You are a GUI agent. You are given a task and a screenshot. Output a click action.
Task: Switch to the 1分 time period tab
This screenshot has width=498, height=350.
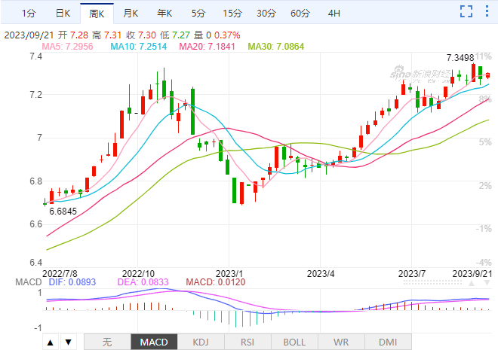(28, 13)
